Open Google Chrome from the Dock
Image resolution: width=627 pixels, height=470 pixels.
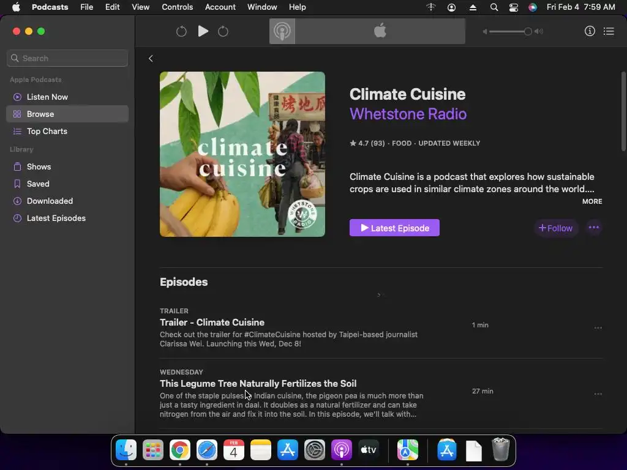(180, 450)
